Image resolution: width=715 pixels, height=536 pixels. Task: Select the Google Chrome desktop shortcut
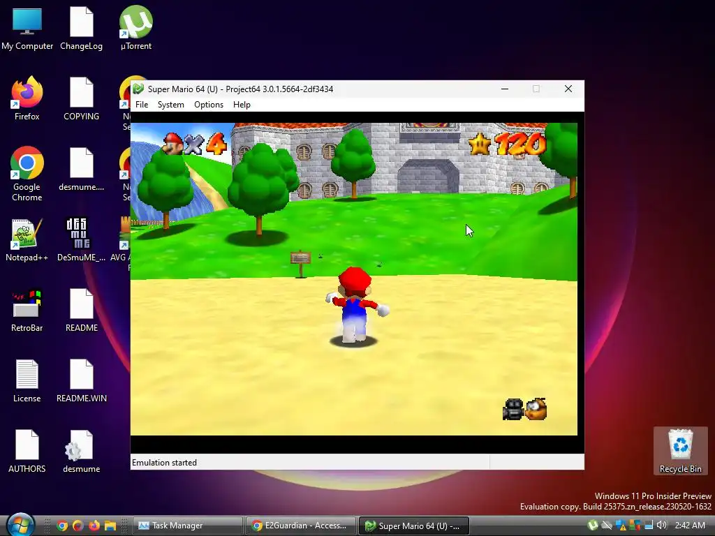tap(27, 174)
